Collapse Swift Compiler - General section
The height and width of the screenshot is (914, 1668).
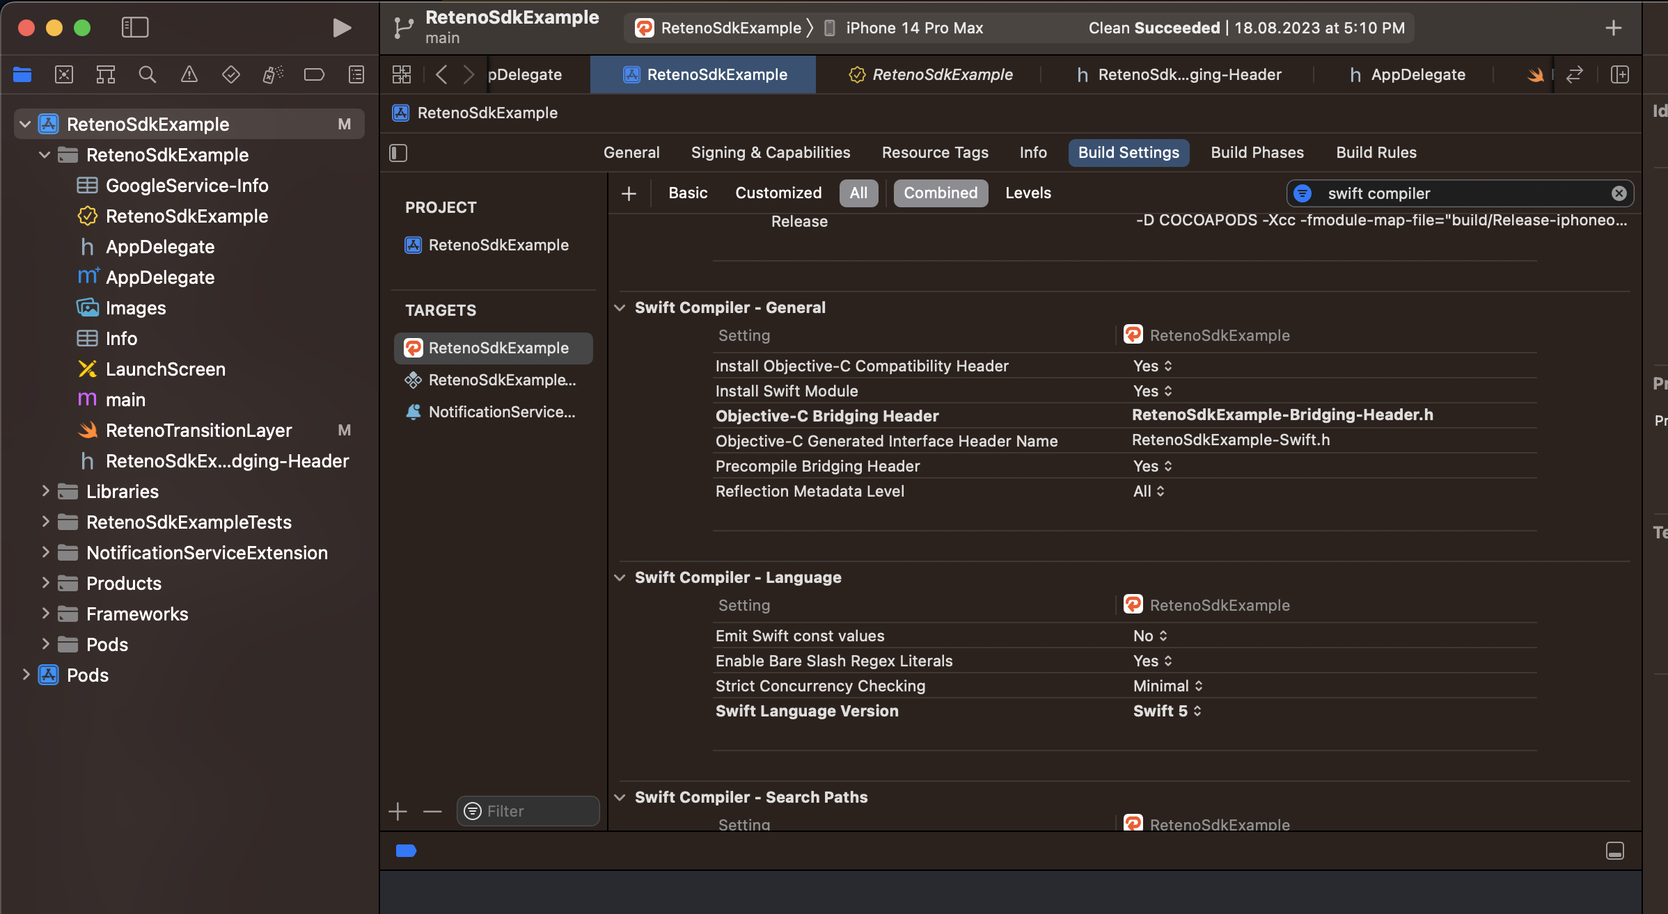click(x=620, y=307)
